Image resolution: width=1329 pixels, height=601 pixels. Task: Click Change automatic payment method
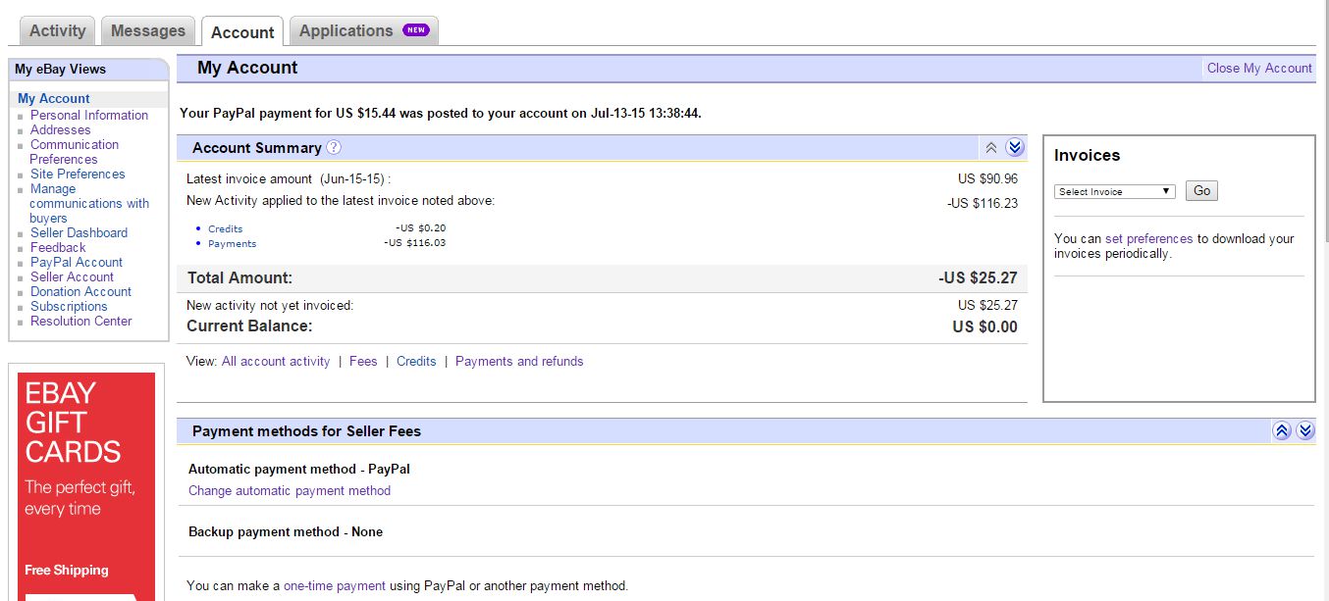290,490
